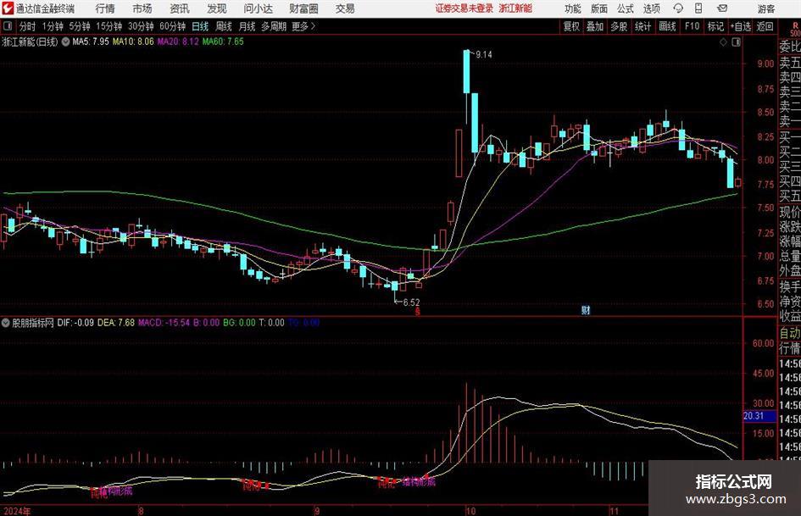Click the DEA: 7.68 indicator value
Image resolution: width=801 pixels, height=516 pixels.
[x=116, y=323]
